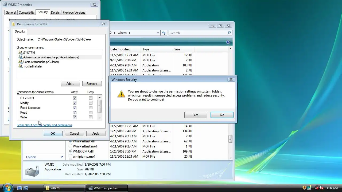Sort by Type column header

click(157, 49)
